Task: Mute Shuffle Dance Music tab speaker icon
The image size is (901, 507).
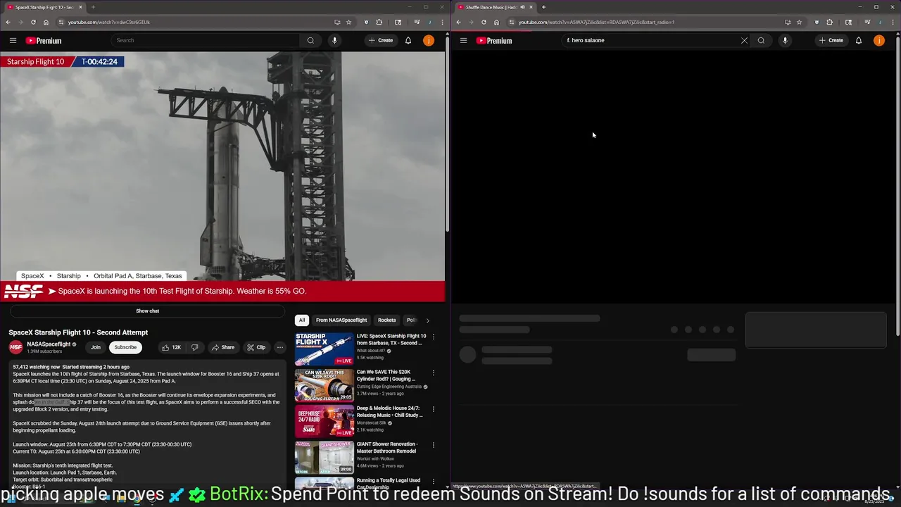Action: pos(522,7)
